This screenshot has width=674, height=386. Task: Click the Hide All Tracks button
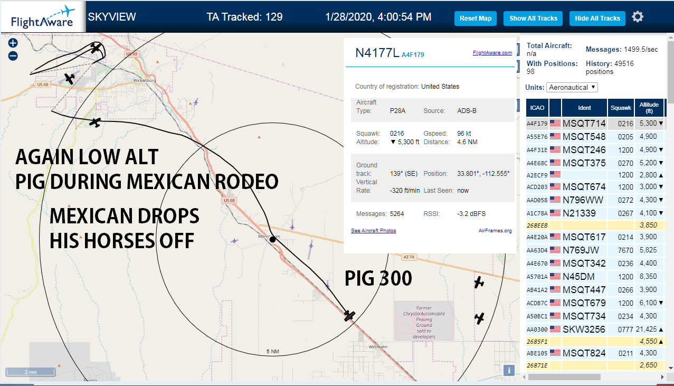[597, 18]
